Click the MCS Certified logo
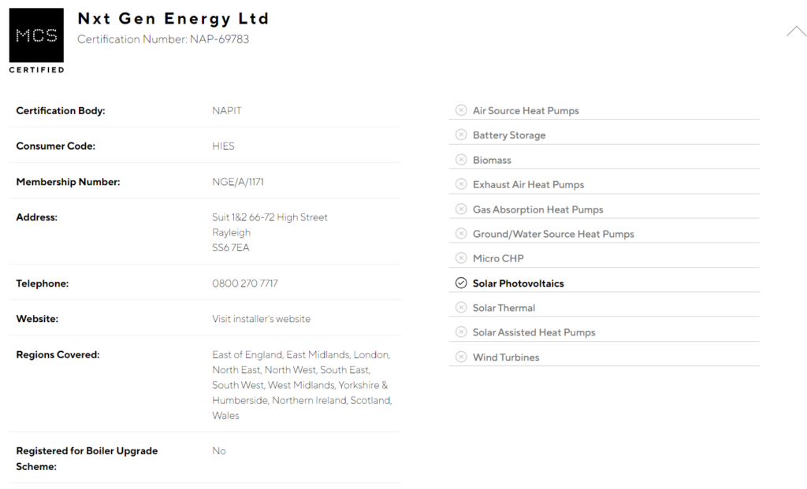This screenshot has height=489, width=807. [36, 41]
